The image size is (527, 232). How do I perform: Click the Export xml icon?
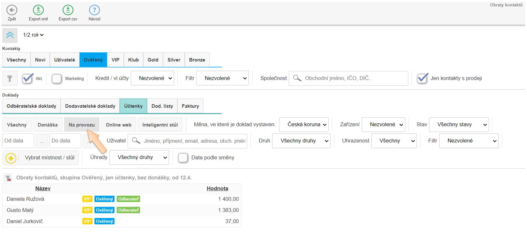pos(38,10)
